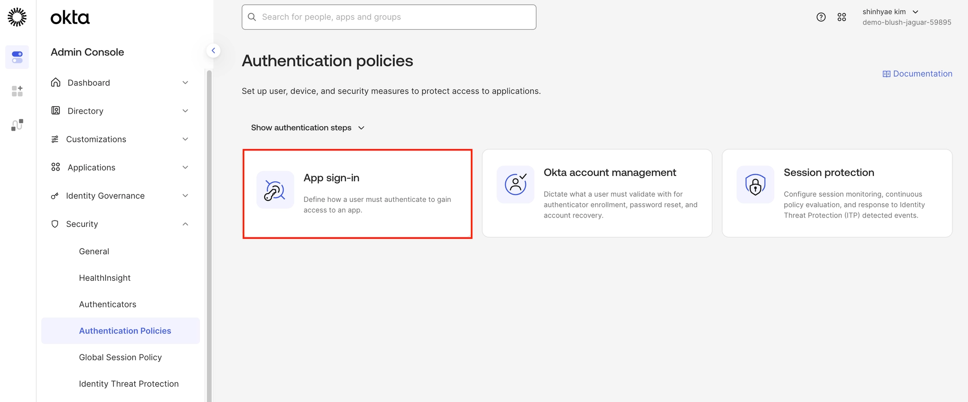This screenshot has width=968, height=402.
Task: Expand the Applications menu chevron
Action: click(x=185, y=167)
